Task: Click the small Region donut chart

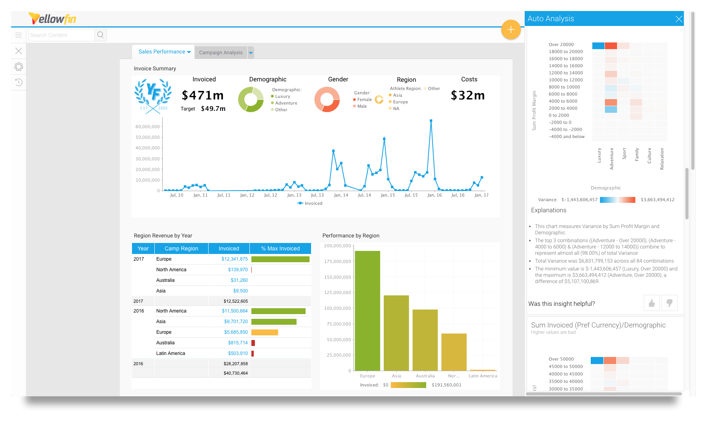Action: (x=379, y=99)
